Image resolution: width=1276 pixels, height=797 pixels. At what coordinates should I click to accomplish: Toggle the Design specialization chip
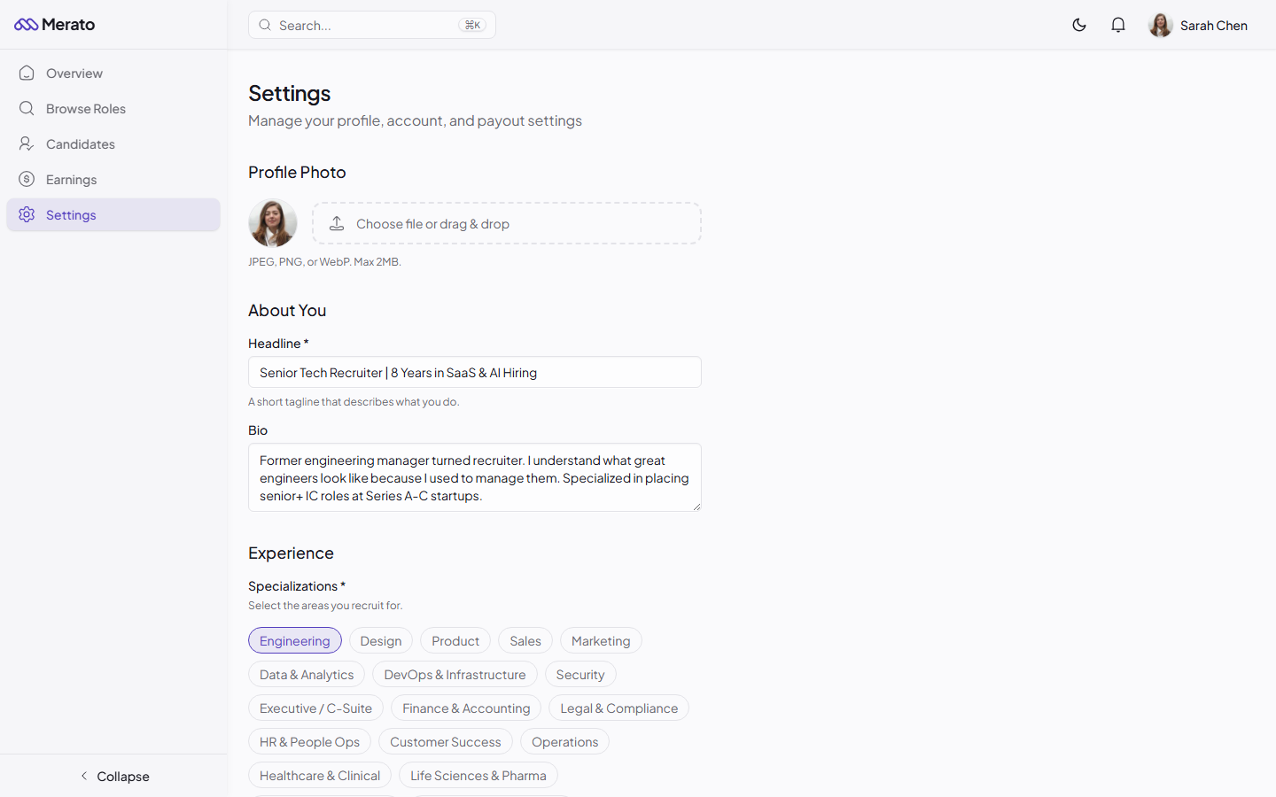coord(381,640)
